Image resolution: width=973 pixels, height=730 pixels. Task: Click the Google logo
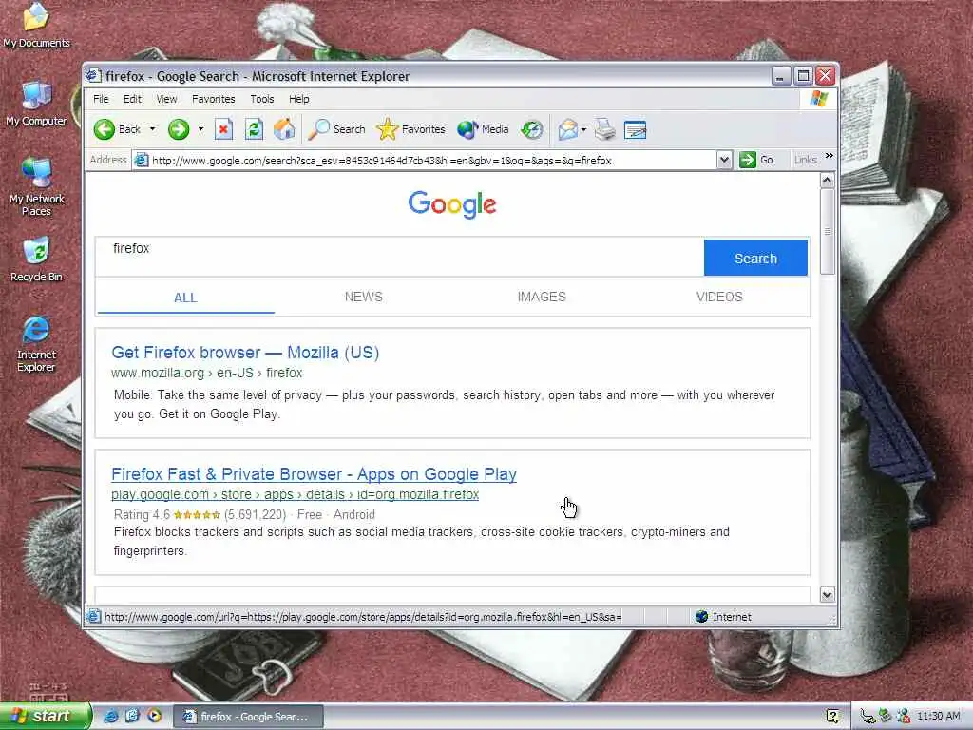[452, 204]
